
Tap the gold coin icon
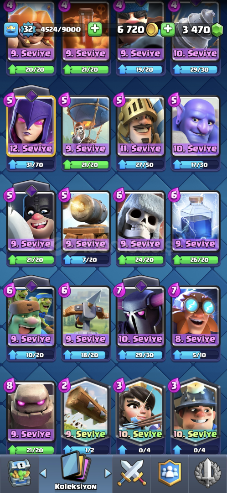coord(152,30)
